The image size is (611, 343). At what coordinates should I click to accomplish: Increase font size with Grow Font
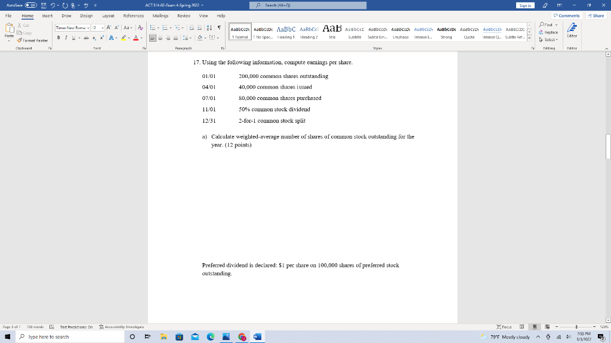tap(109, 27)
